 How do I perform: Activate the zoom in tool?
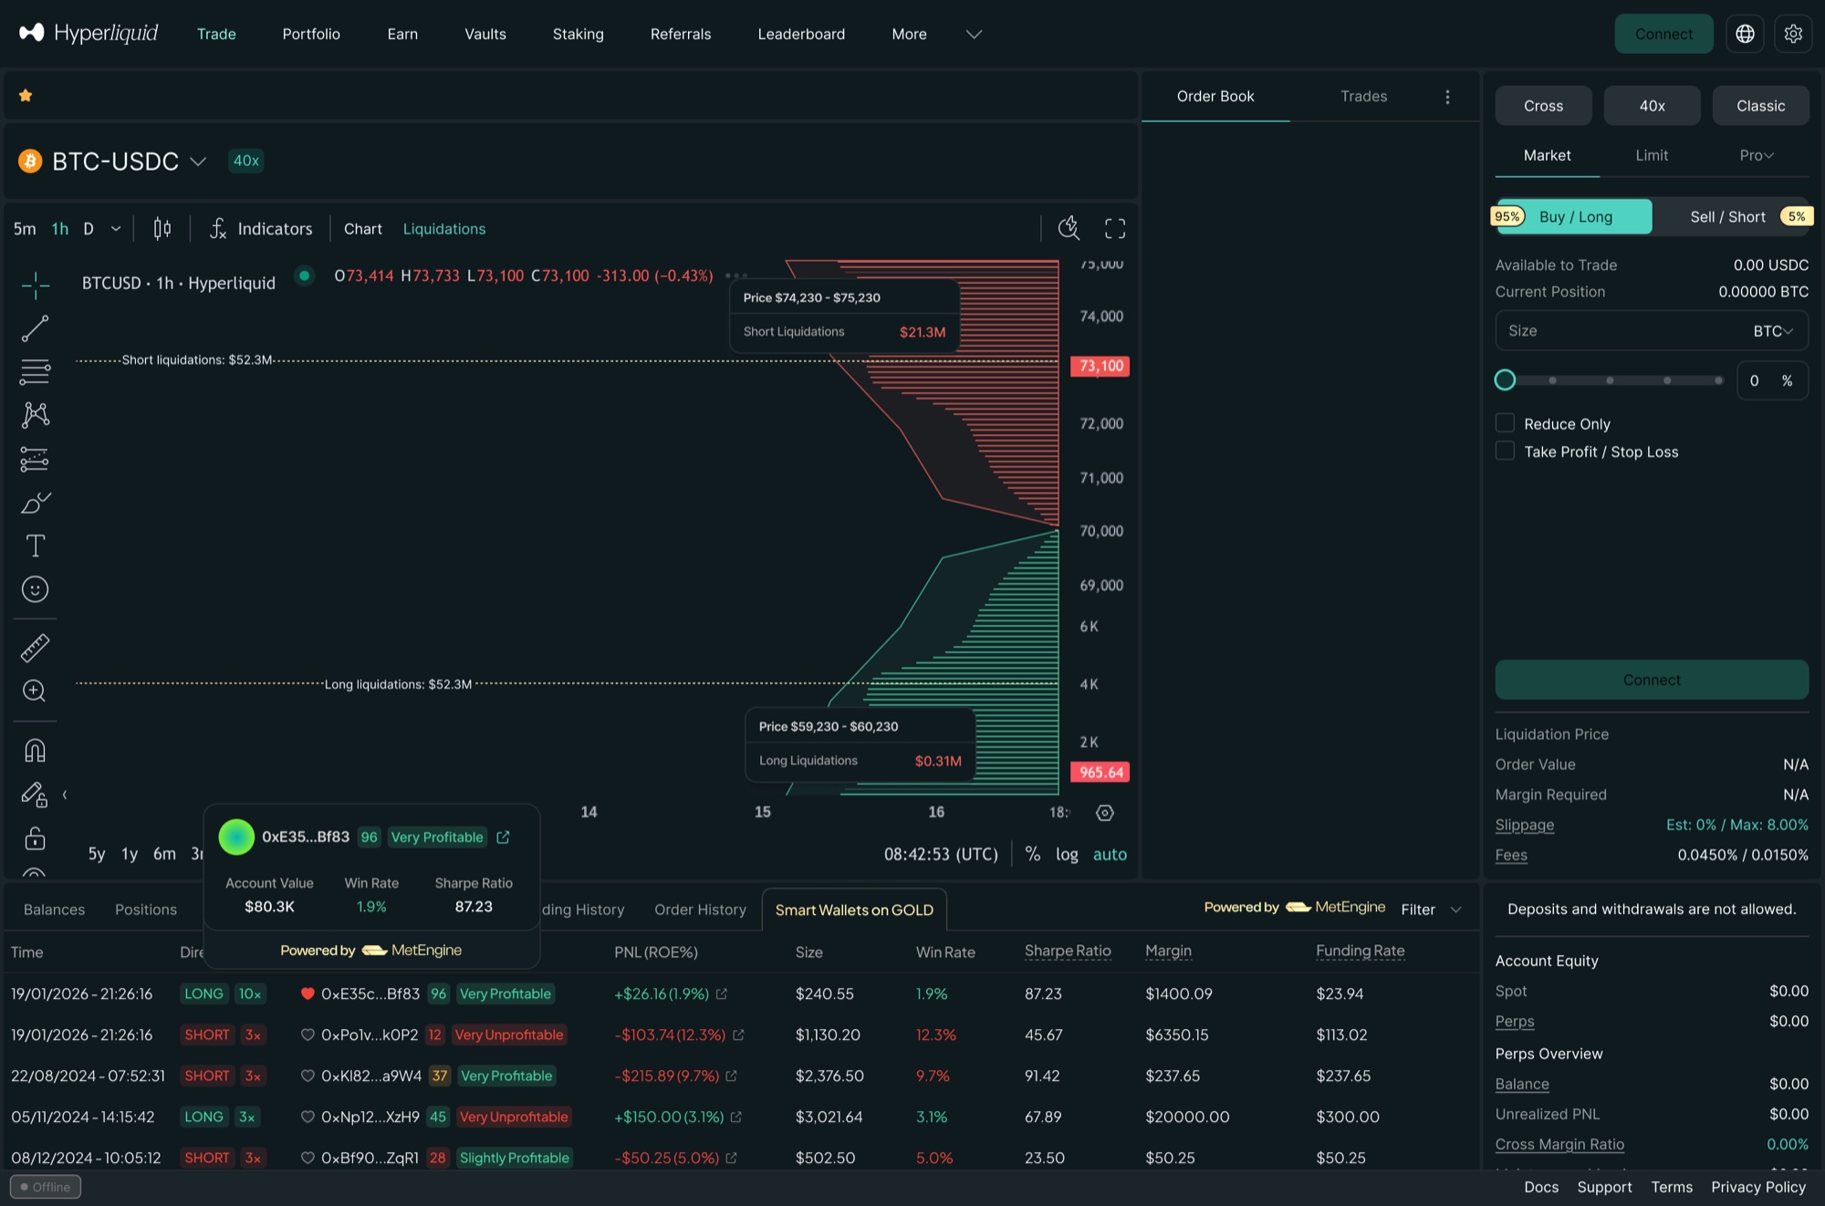click(35, 691)
